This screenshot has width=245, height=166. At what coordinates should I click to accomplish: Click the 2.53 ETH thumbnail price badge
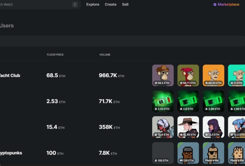[162, 109]
